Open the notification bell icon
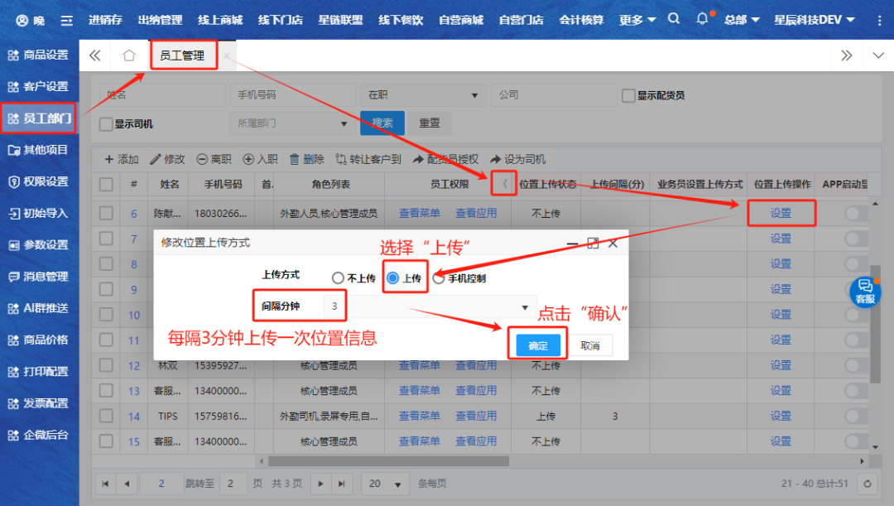 tap(702, 19)
